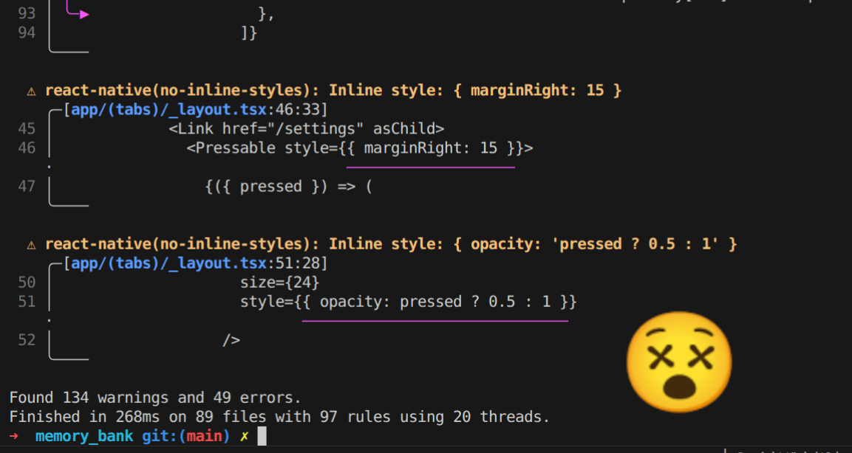Click the 'Finished in 268ms' summary line
Image resolution: width=852 pixels, height=453 pixels.
[x=279, y=417]
